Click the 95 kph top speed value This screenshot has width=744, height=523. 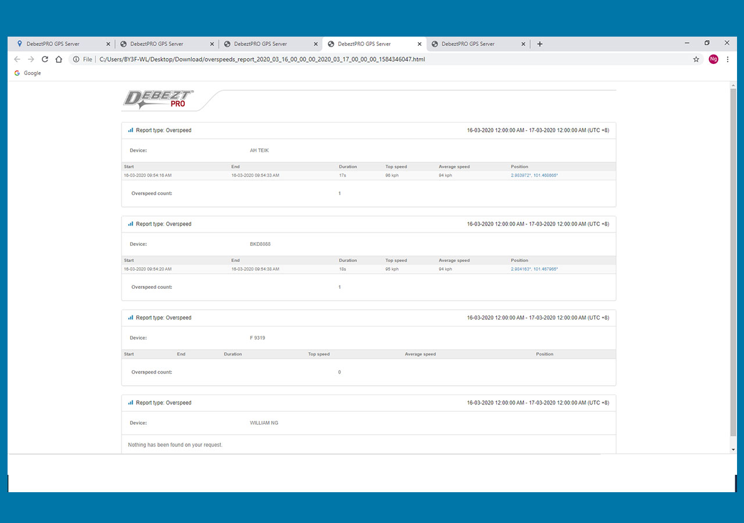click(392, 269)
